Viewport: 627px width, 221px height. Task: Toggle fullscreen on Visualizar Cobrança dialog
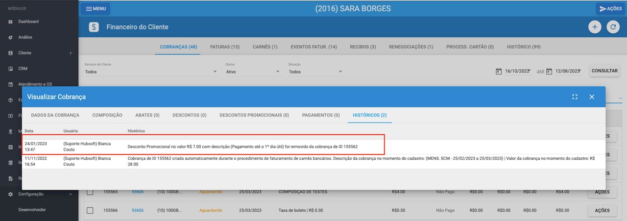click(575, 97)
